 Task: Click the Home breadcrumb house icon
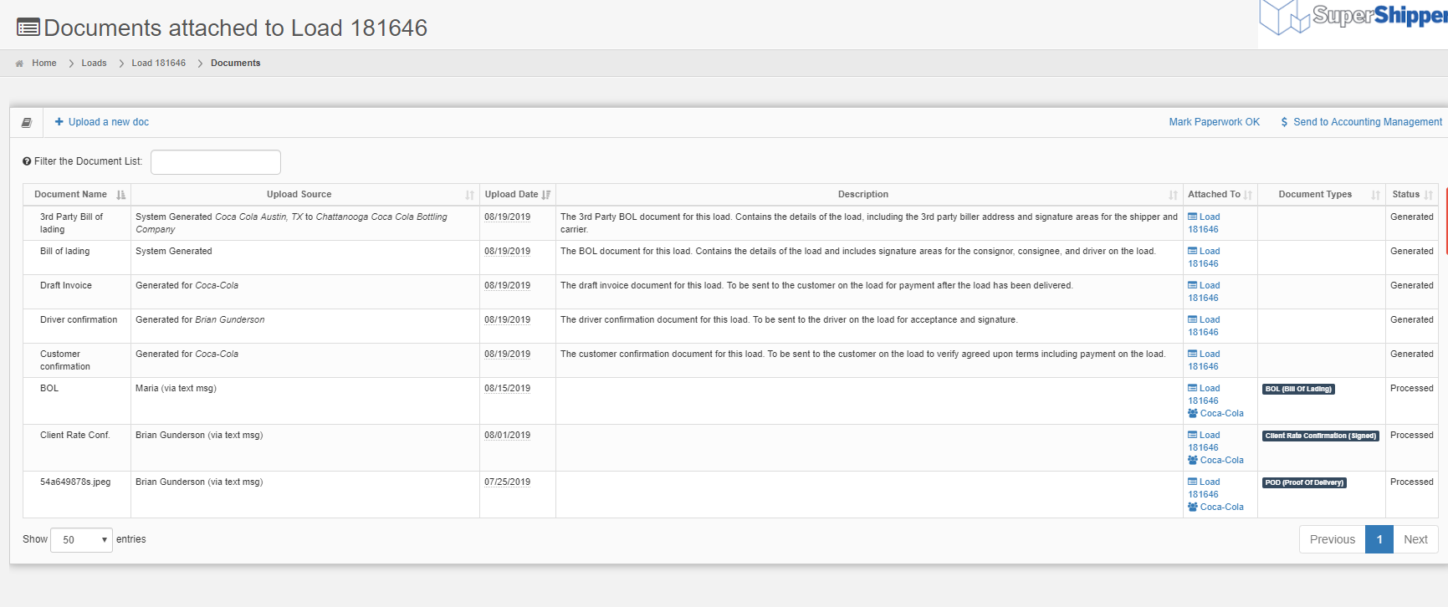pos(19,64)
